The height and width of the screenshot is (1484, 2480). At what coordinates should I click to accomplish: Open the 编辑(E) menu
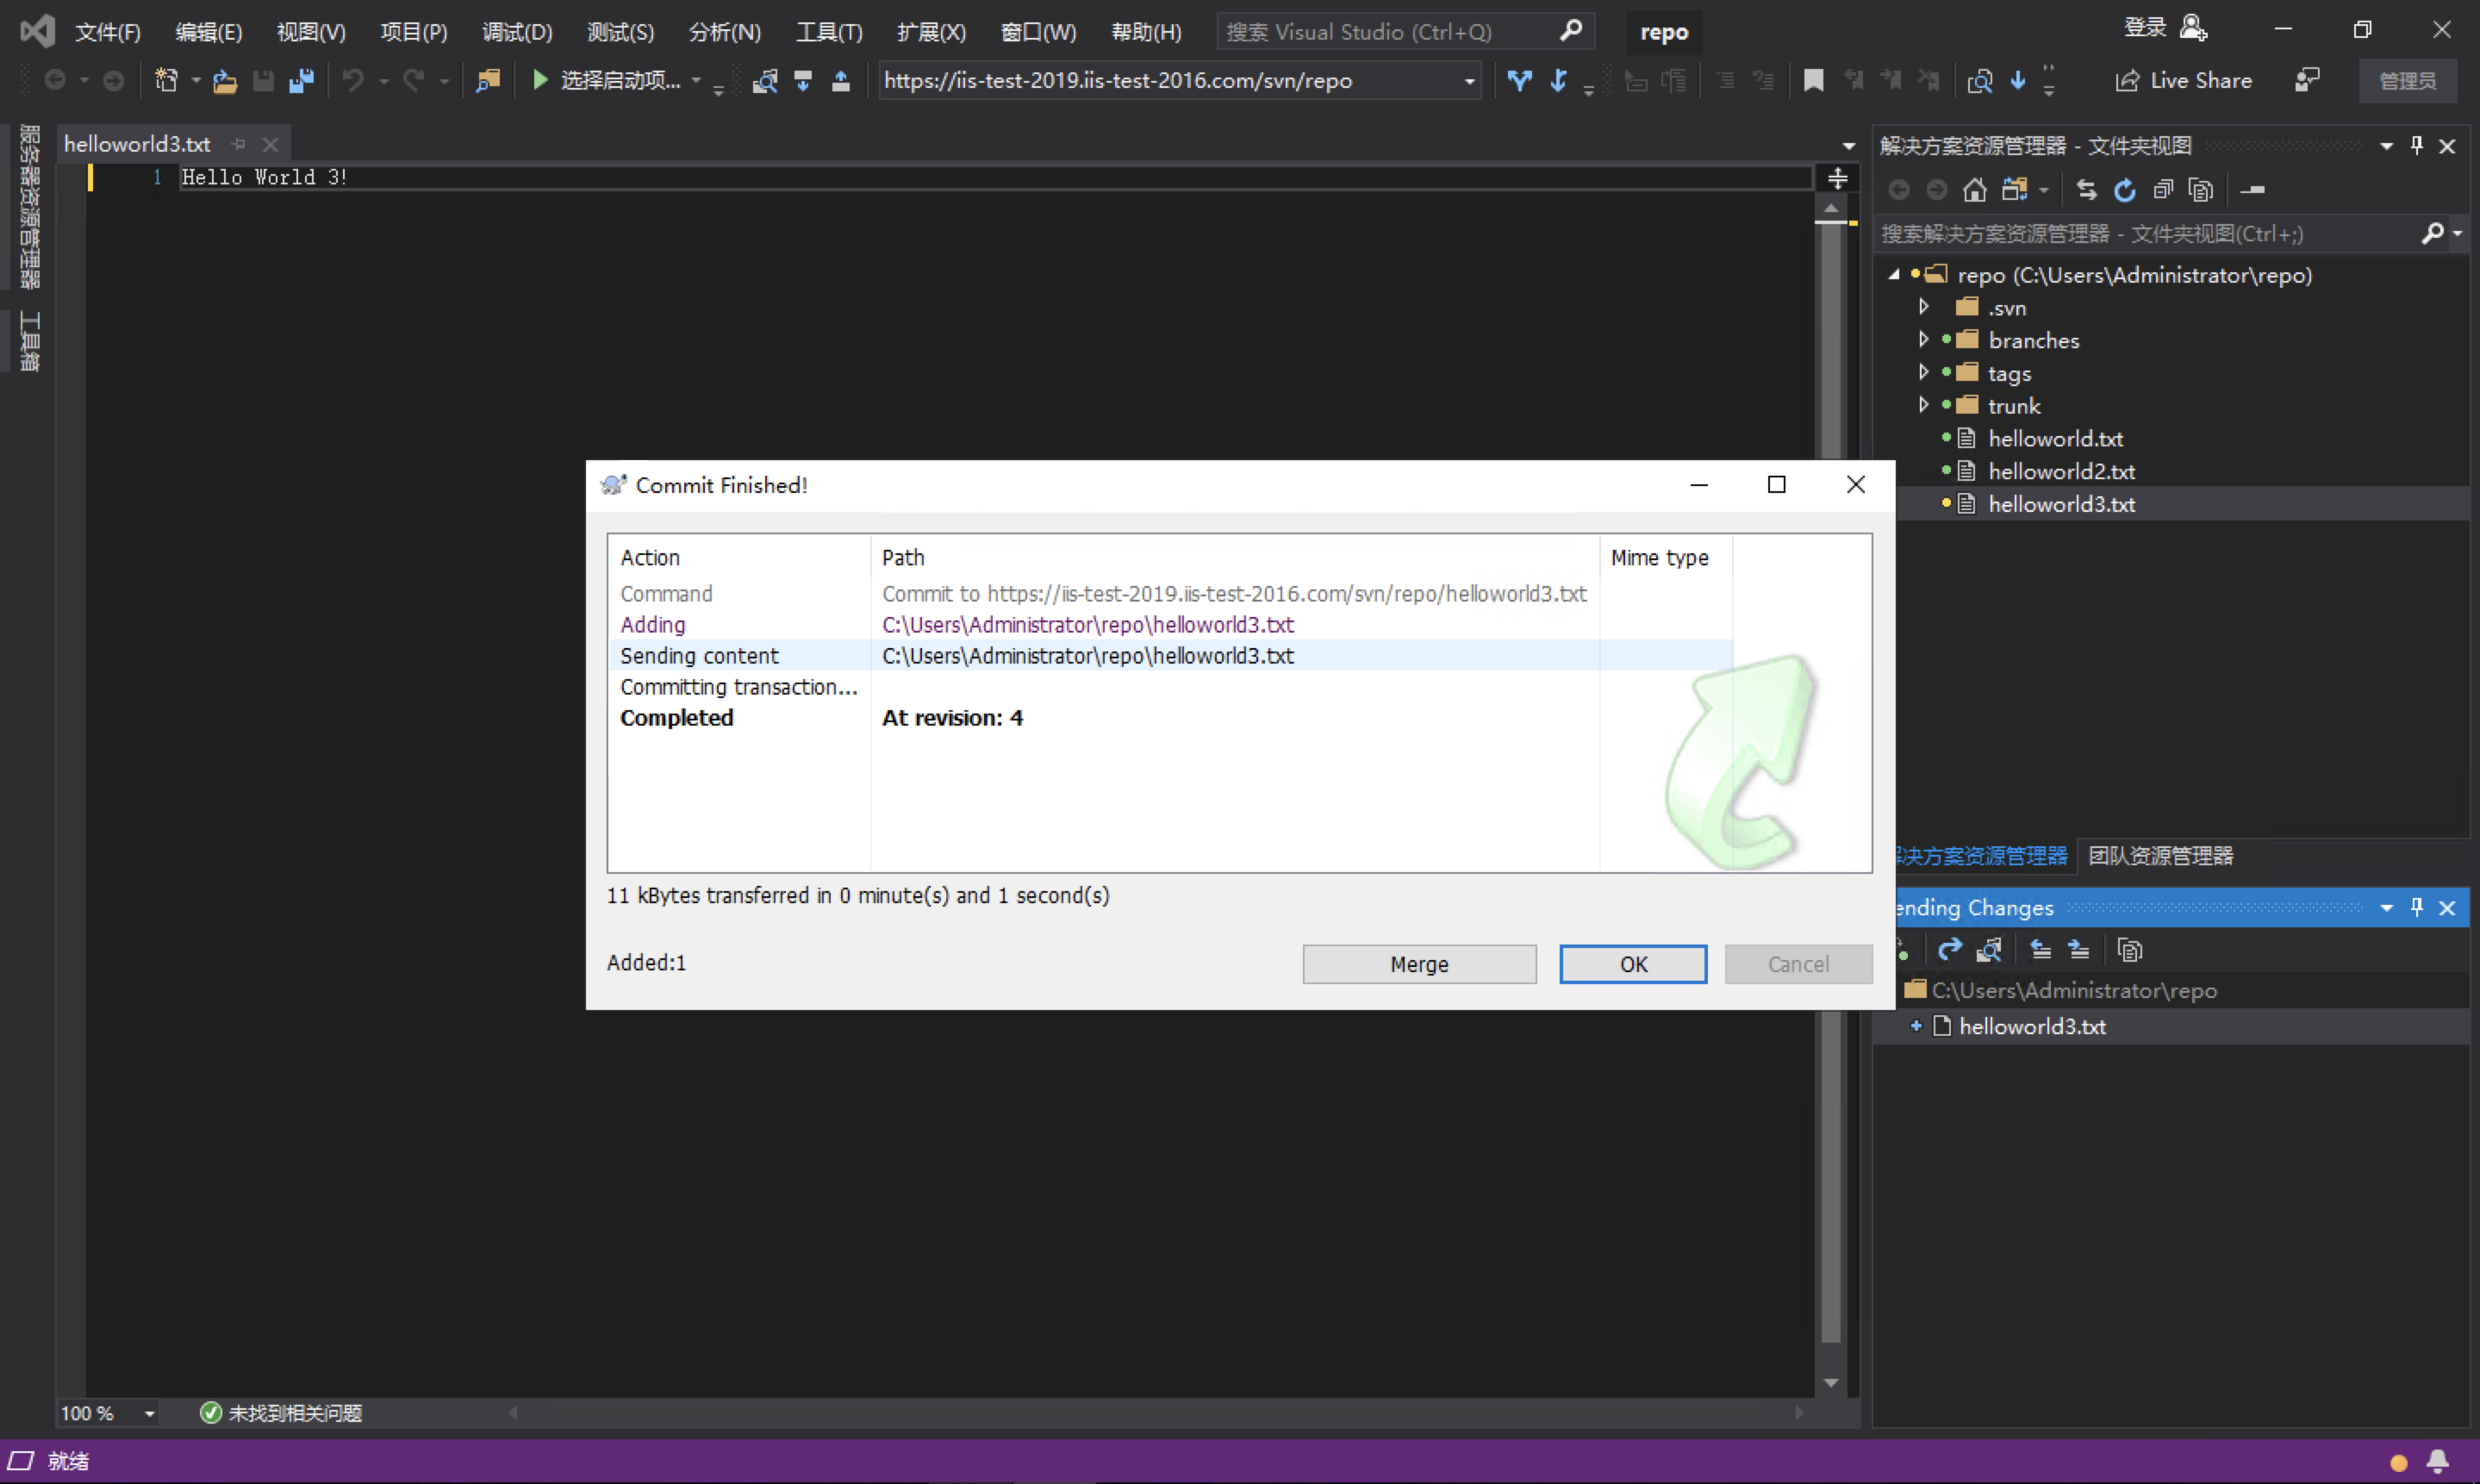pos(209,32)
